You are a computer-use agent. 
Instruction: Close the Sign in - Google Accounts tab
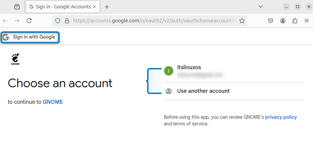94,7
